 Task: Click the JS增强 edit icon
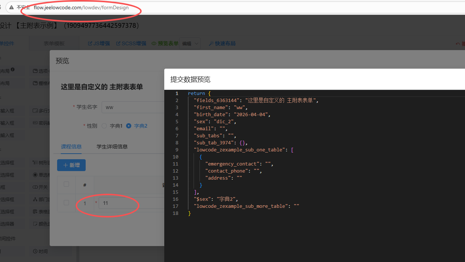[90, 43]
